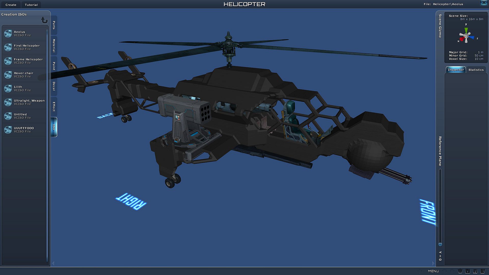489x275 pixels.
Task: Click the Aeolus VCISO disc icon
Action: pyautogui.click(x=8, y=33)
